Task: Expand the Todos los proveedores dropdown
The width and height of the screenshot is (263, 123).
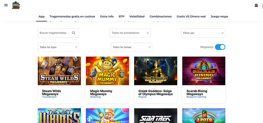Action: [x=130, y=33]
